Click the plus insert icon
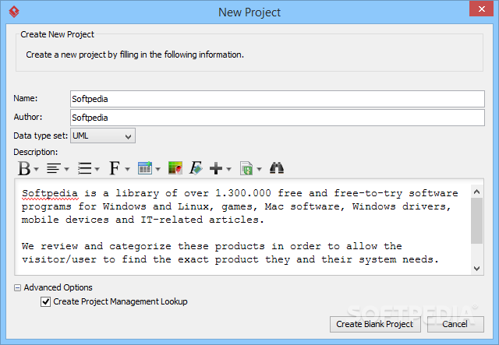 pos(216,168)
